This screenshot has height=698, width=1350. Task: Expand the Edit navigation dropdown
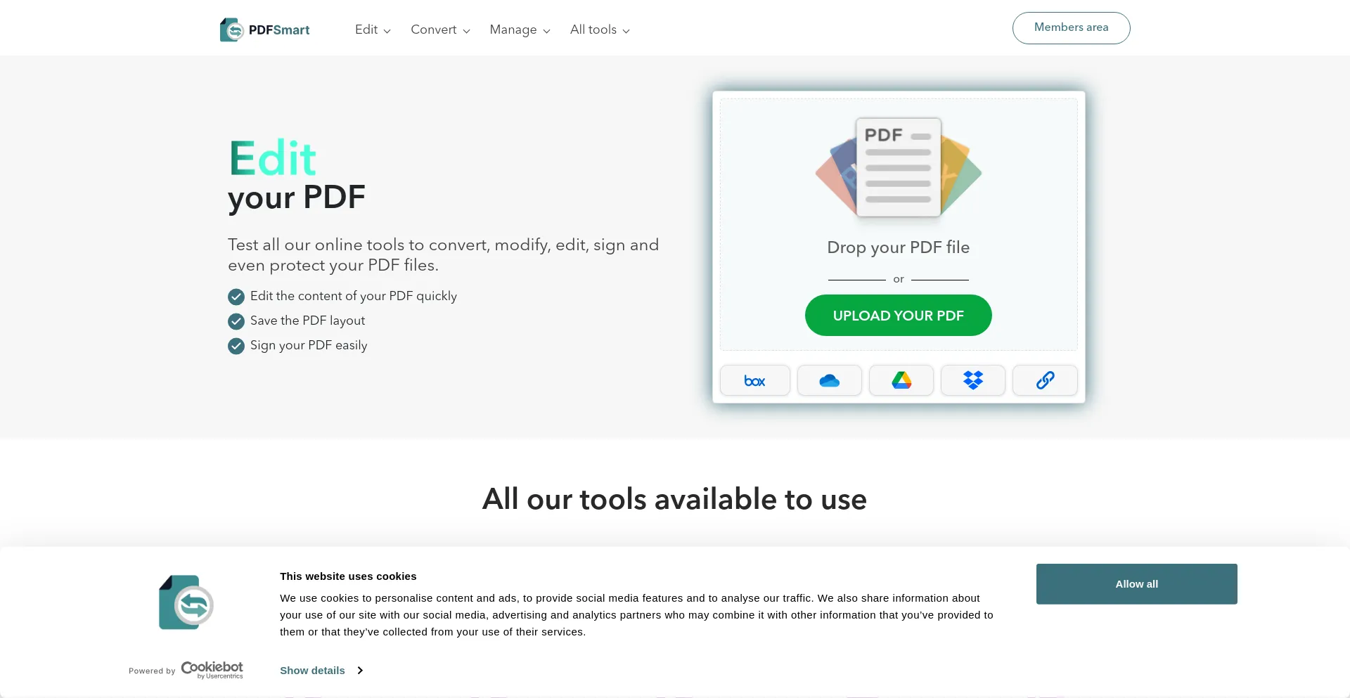click(372, 30)
